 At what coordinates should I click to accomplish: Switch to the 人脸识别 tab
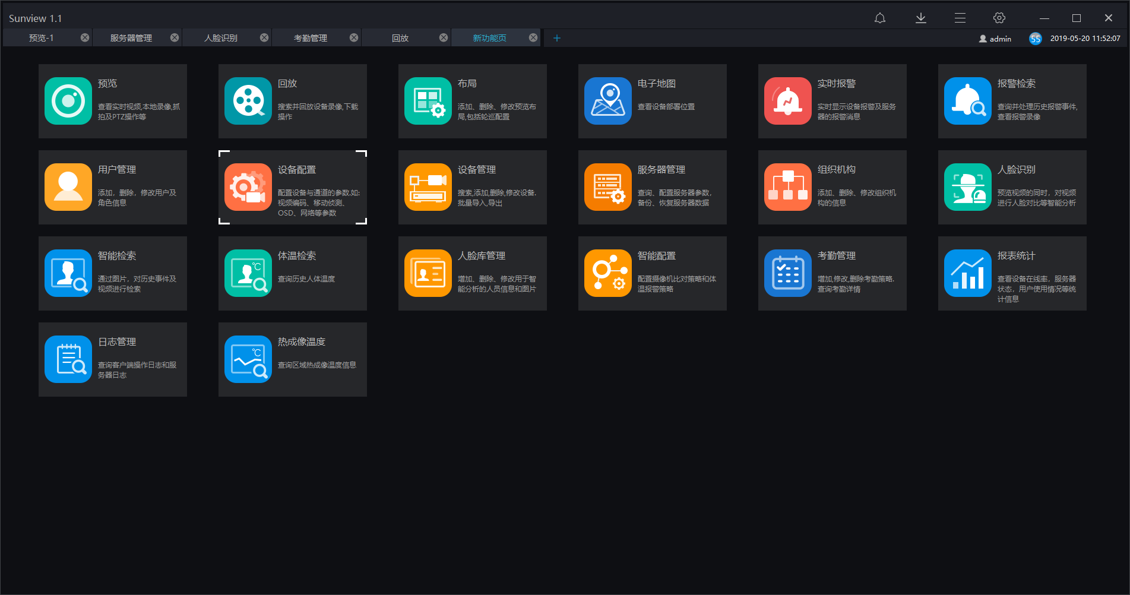click(221, 38)
